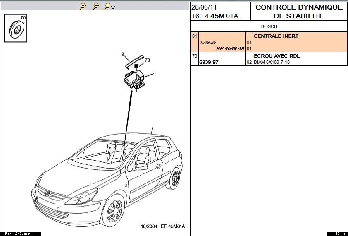Viewport: 348px width, 236px height.
Task: Select the CENTRALE INERT row
Action: pos(276,36)
